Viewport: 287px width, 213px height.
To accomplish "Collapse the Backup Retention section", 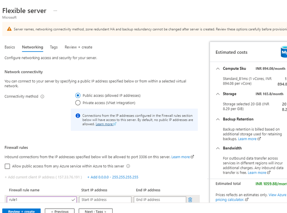I will coord(218,119).
